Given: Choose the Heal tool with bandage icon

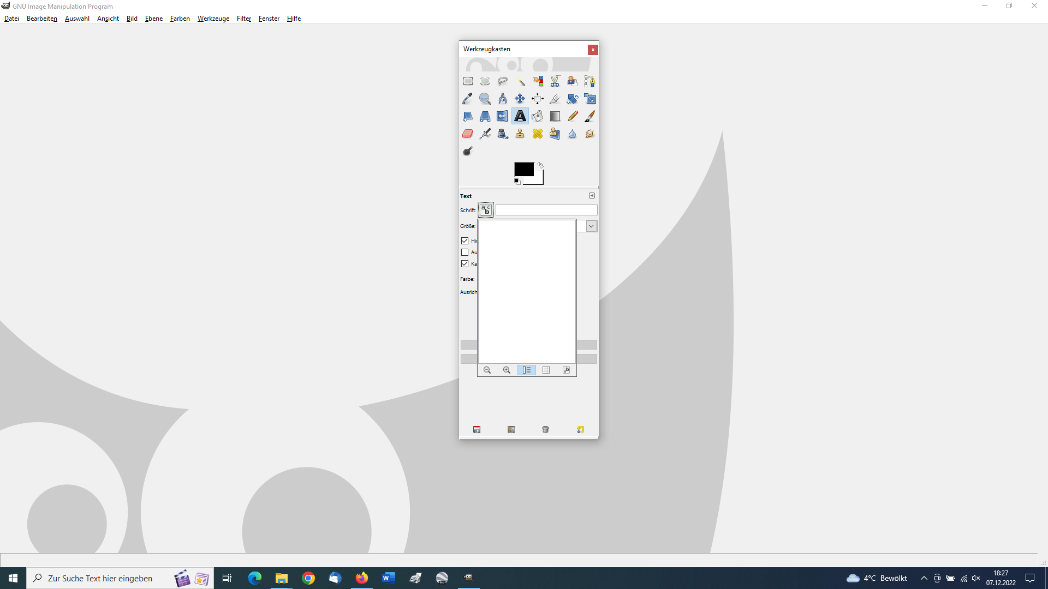Looking at the screenshot, I should 538,134.
